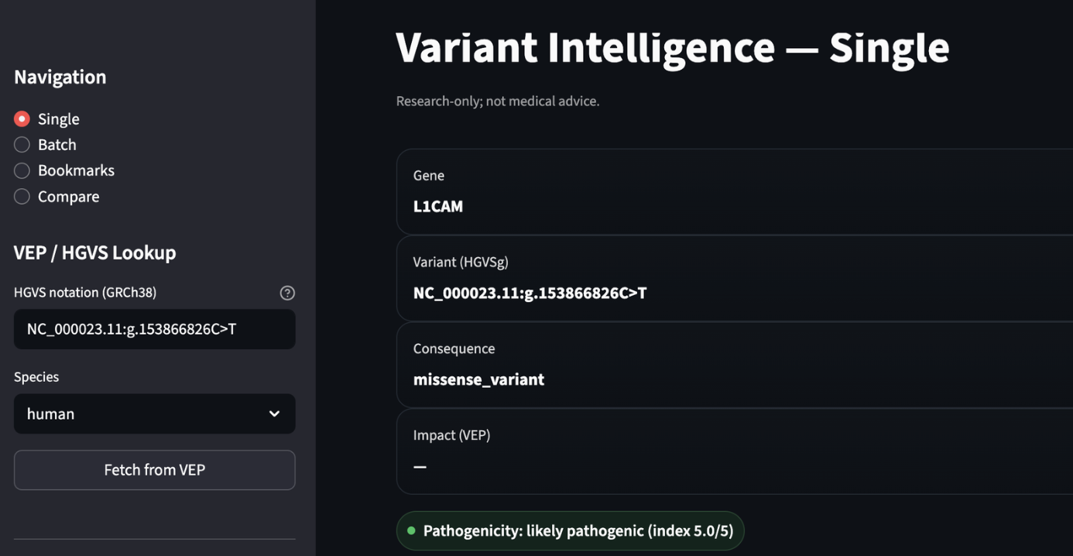Screen dimensions: 1073x556
Task: Select the Compare navigation option
Action: click(x=22, y=197)
